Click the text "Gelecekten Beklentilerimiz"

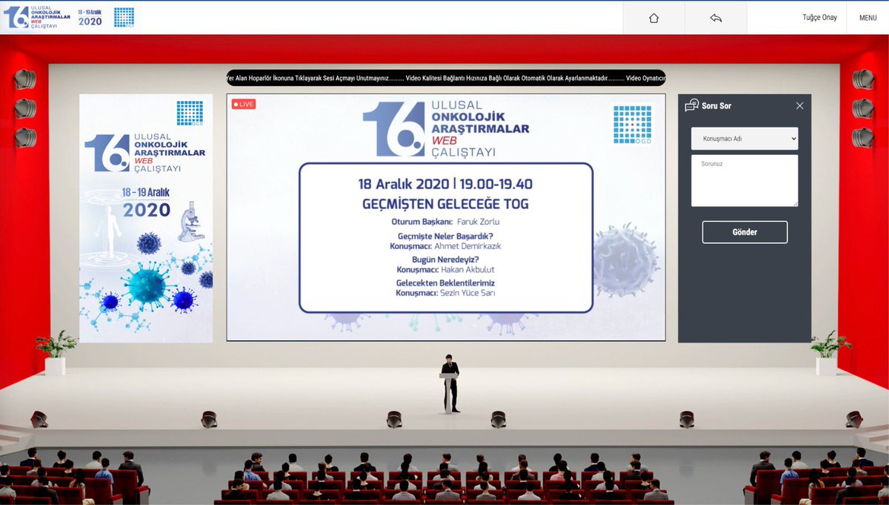[445, 283]
